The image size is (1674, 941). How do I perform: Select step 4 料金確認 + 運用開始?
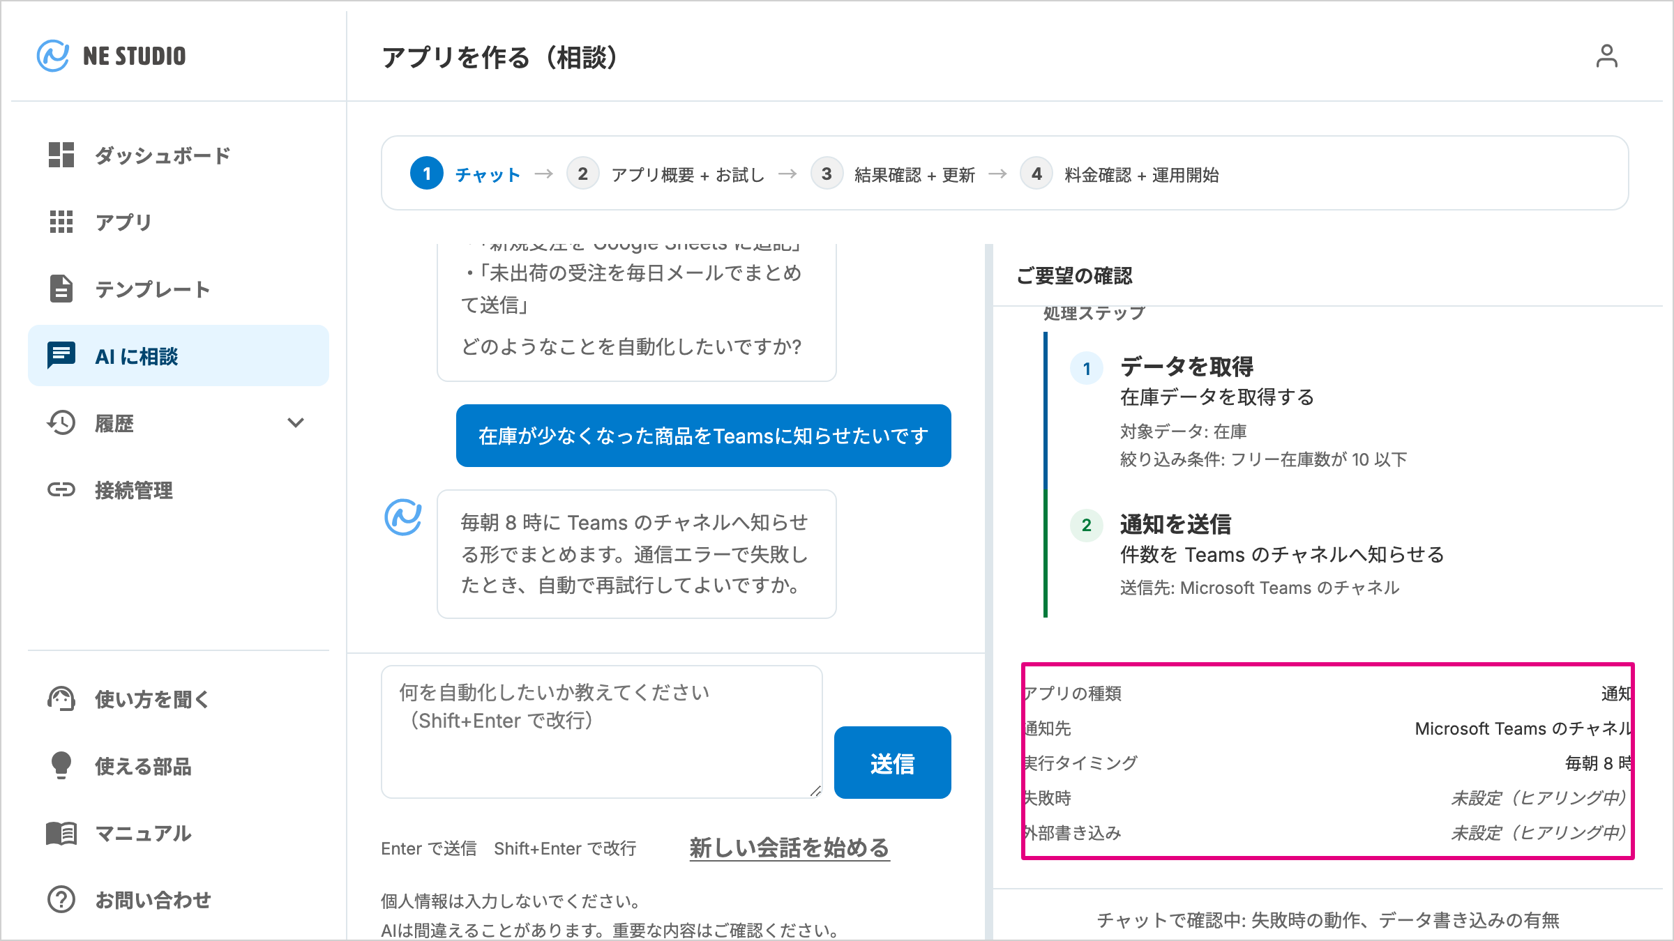(x=1119, y=174)
